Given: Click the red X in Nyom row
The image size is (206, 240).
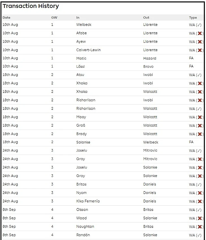Looking at the screenshot, I should point(200,193).
